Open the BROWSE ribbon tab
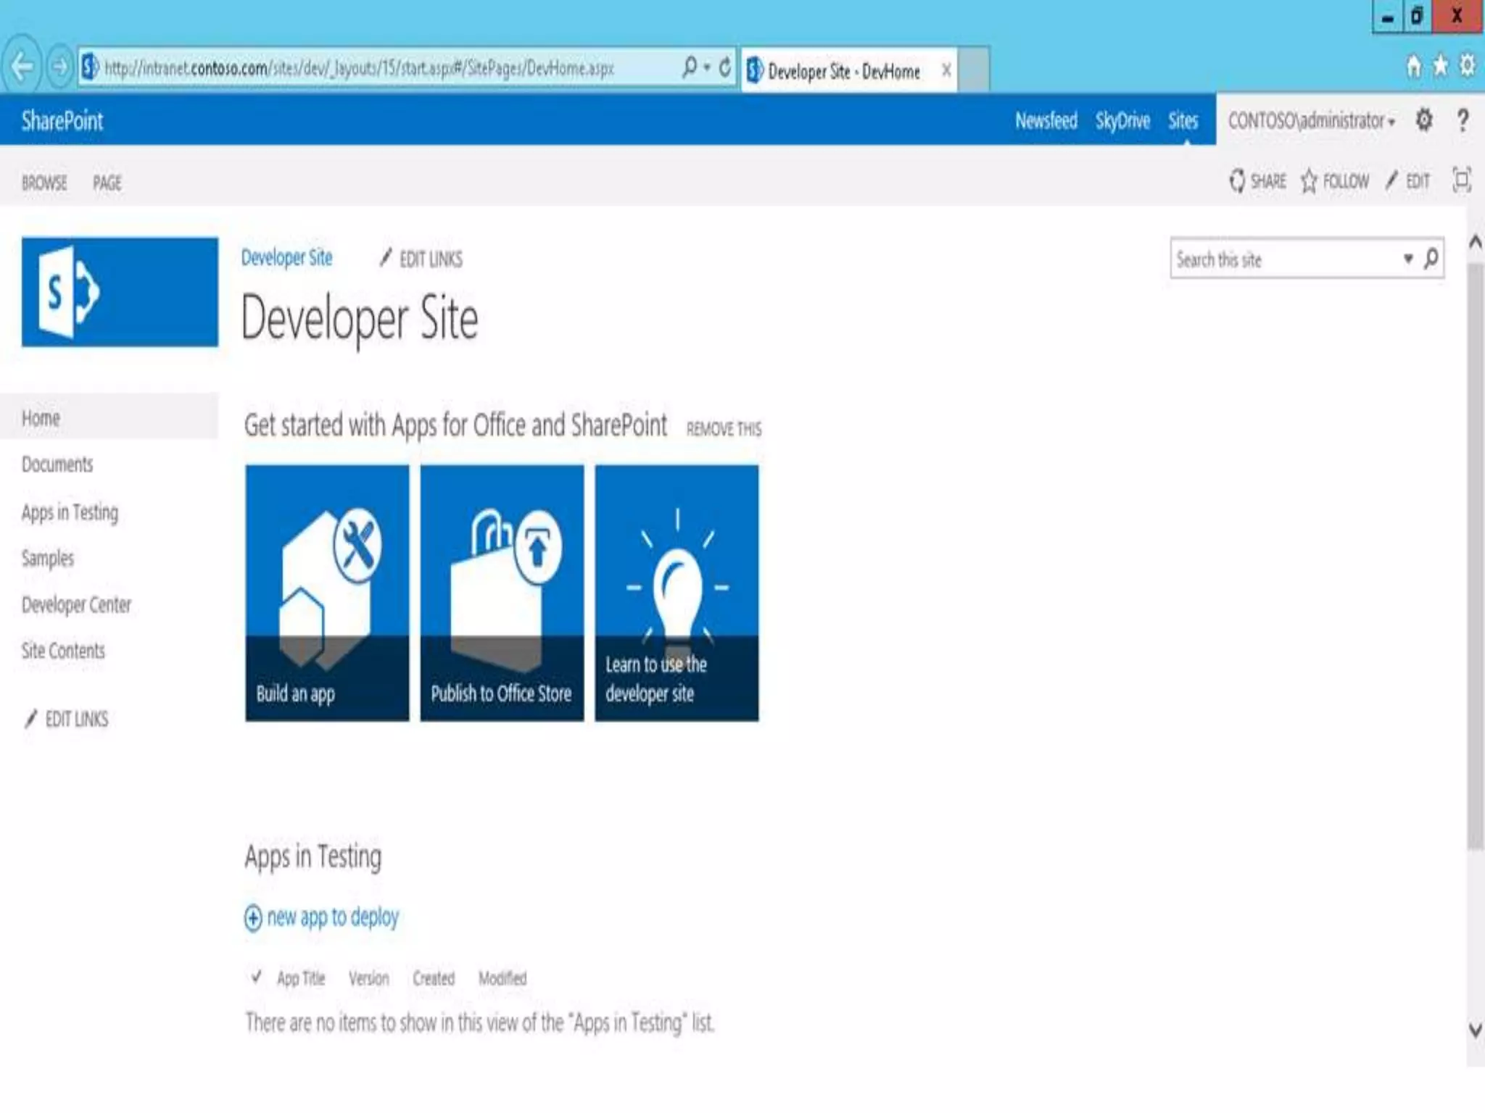 [x=44, y=183]
